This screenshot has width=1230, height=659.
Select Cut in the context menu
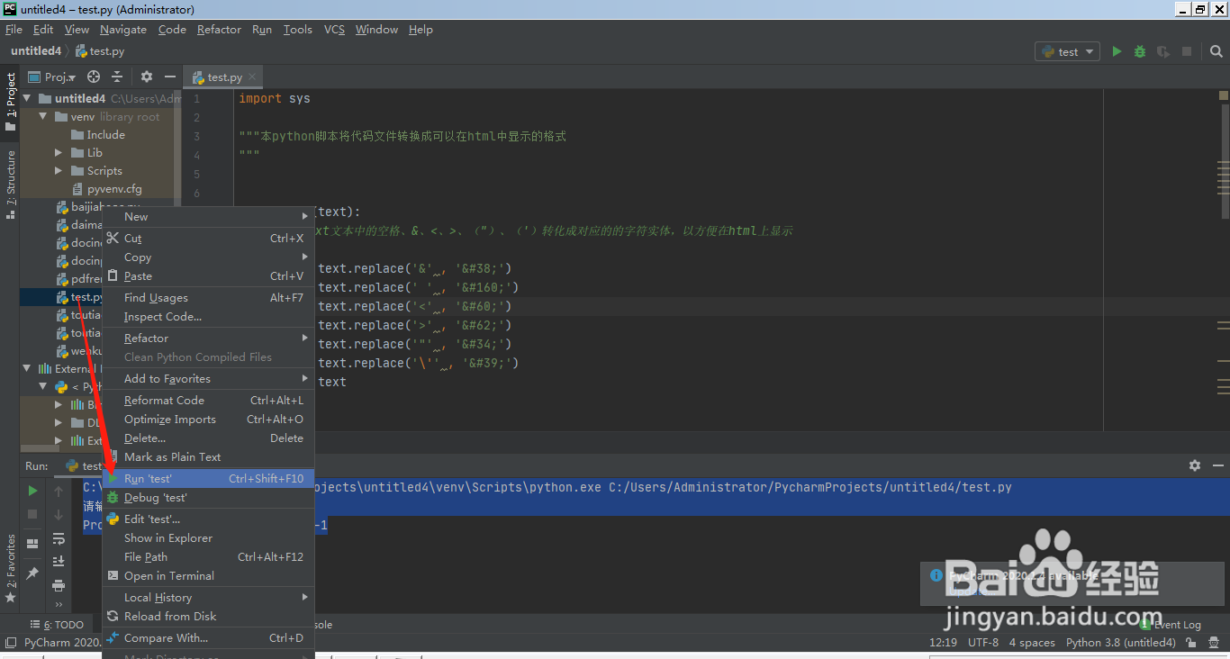coord(208,239)
